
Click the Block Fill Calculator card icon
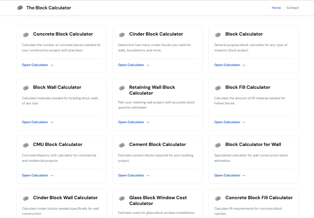pos(218,88)
